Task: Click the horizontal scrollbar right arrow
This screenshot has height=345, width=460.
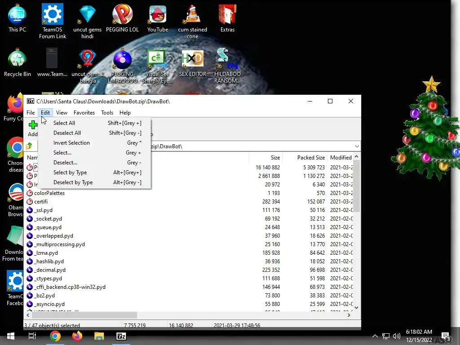Action: click(x=349, y=315)
